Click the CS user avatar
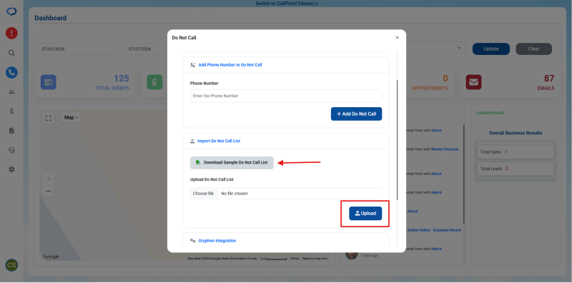 click(x=11, y=265)
